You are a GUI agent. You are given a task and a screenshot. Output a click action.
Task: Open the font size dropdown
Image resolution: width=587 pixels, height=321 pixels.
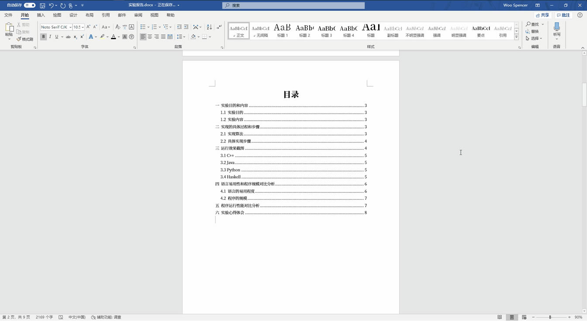pos(83,27)
